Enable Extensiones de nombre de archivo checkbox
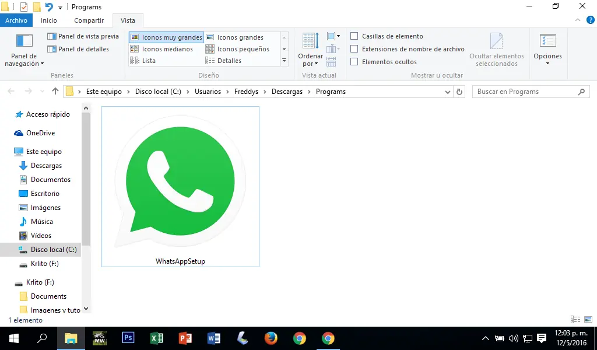 pyautogui.click(x=354, y=49)
